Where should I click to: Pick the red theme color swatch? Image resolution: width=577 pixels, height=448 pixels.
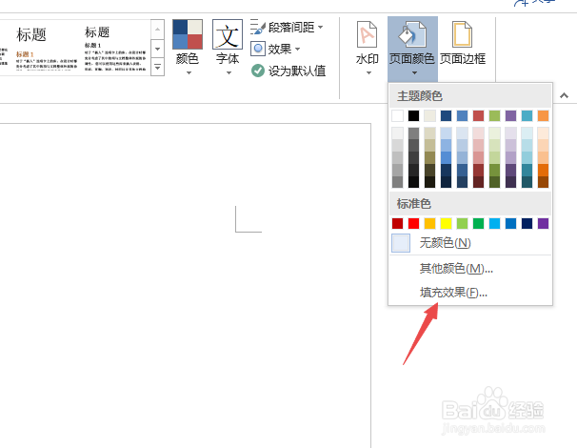[478, 115]
